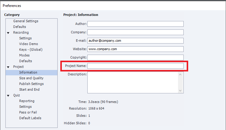
Task: Click inside the Description text area
Action: [x=132, y=82]
